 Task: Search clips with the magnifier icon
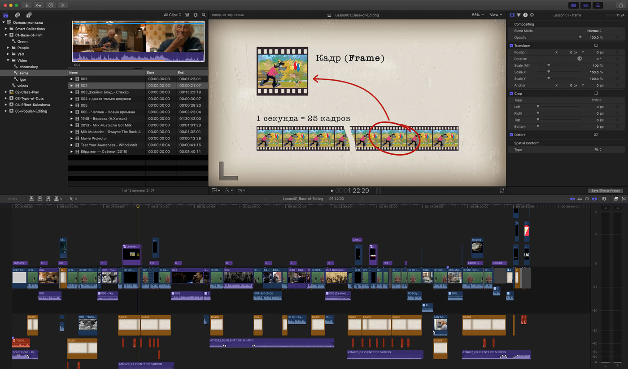point(204,15)
